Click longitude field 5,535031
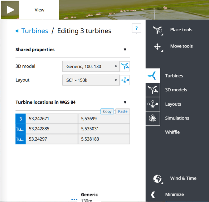Viewport: 209px width, 202px height. click(x=104, y=129)
